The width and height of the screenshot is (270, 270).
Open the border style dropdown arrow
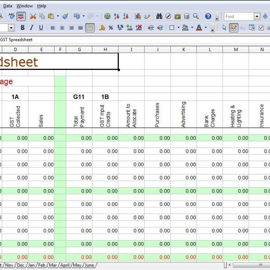click(x=179, y=27)
